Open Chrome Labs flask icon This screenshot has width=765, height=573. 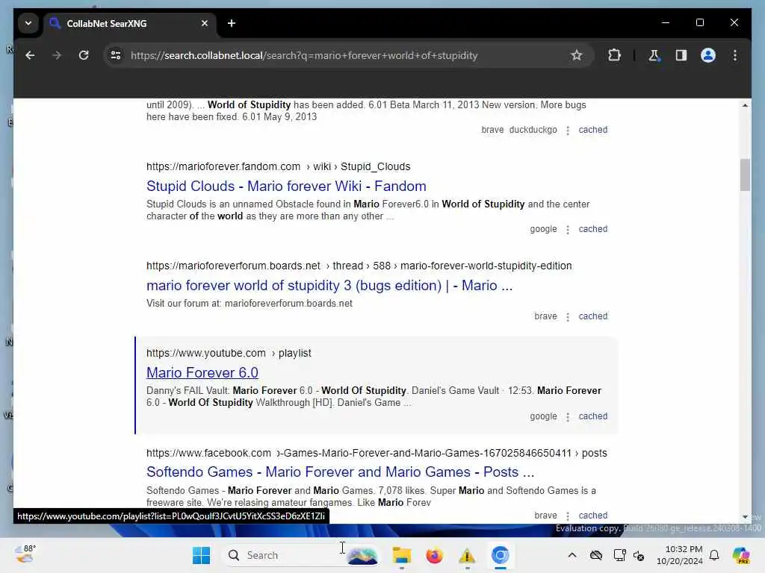(x=654, y=55)
